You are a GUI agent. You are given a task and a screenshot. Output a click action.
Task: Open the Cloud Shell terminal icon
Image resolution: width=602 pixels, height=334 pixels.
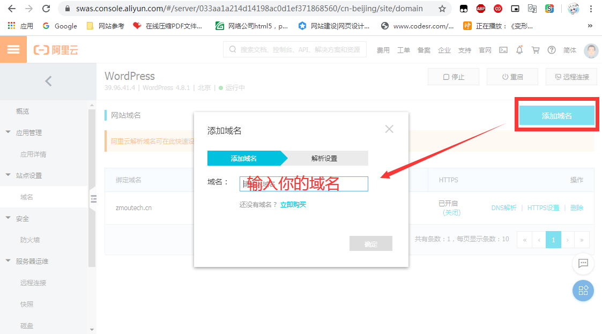click(503, 50)
